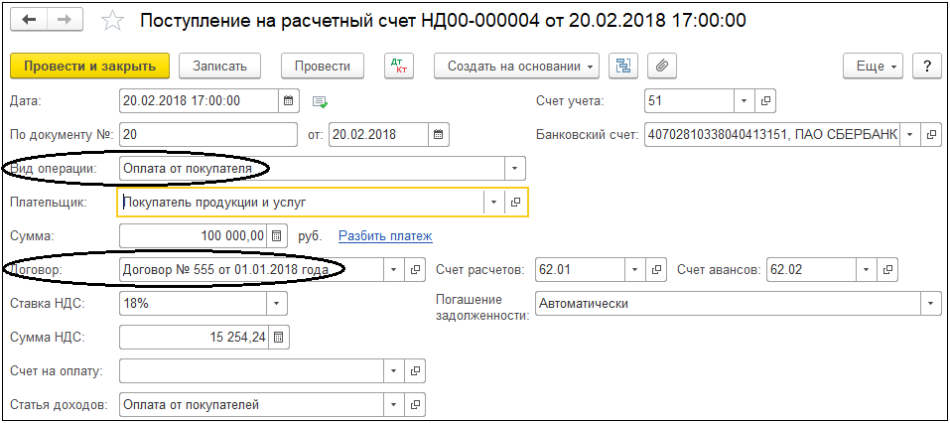Expand the Вид операции dropdown
Viewport: 950px width, 423px height.
click(515, 169)
